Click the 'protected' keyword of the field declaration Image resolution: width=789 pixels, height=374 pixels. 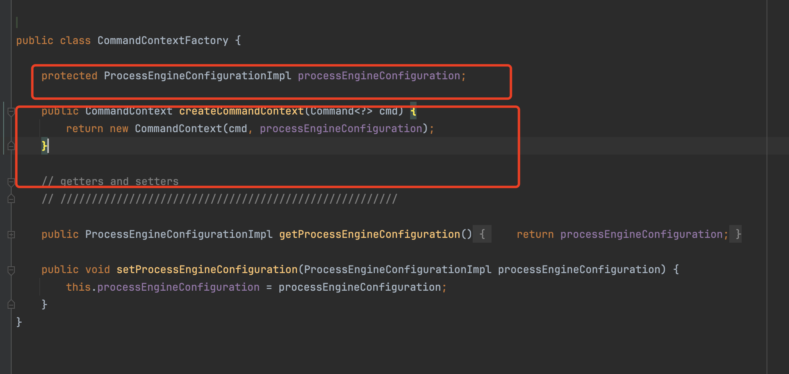point(69,76)
